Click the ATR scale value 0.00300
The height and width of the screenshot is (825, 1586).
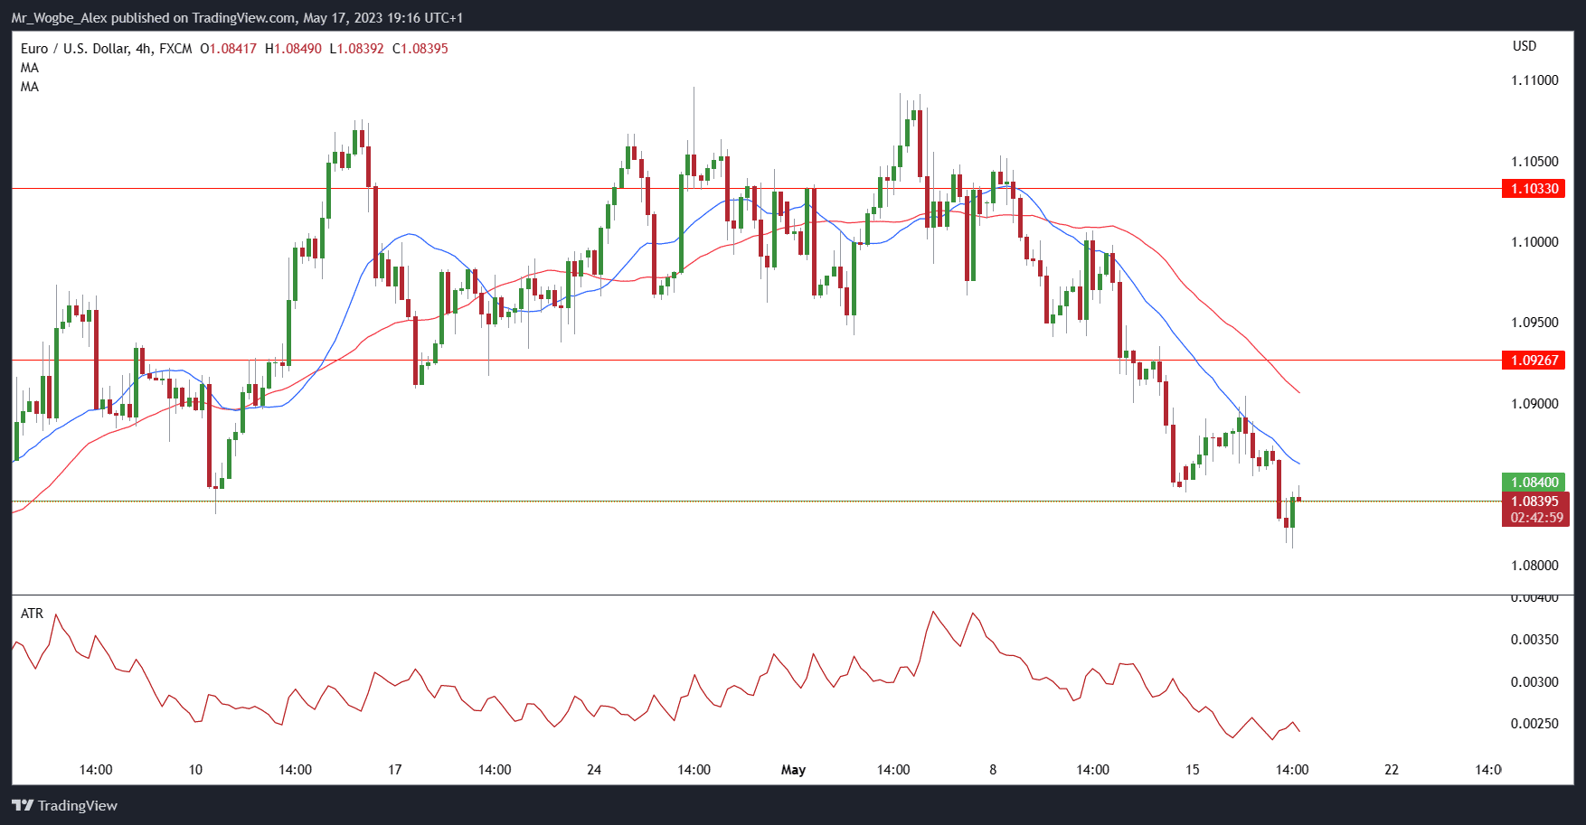pos(1534,682)
